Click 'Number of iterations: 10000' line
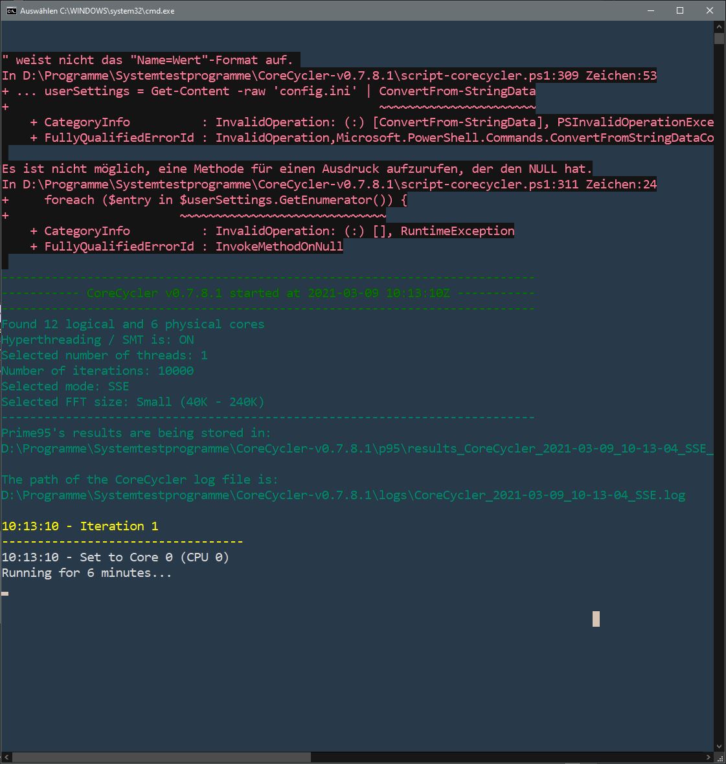The image size is (726, 764). 97,371
